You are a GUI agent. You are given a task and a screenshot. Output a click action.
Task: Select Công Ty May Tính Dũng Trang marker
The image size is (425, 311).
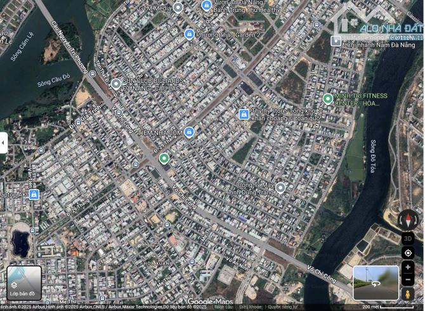pyautogui.click(x=280, y=187)
